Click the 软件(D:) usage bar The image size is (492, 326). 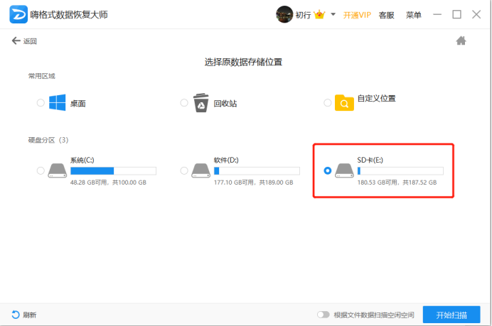point(257,171)
